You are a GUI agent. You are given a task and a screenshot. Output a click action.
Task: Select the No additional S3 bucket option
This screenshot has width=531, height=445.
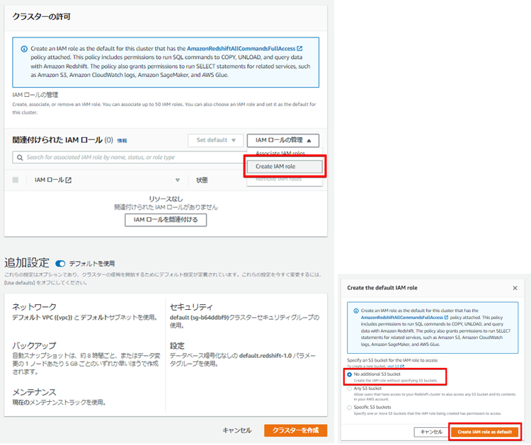350,374
